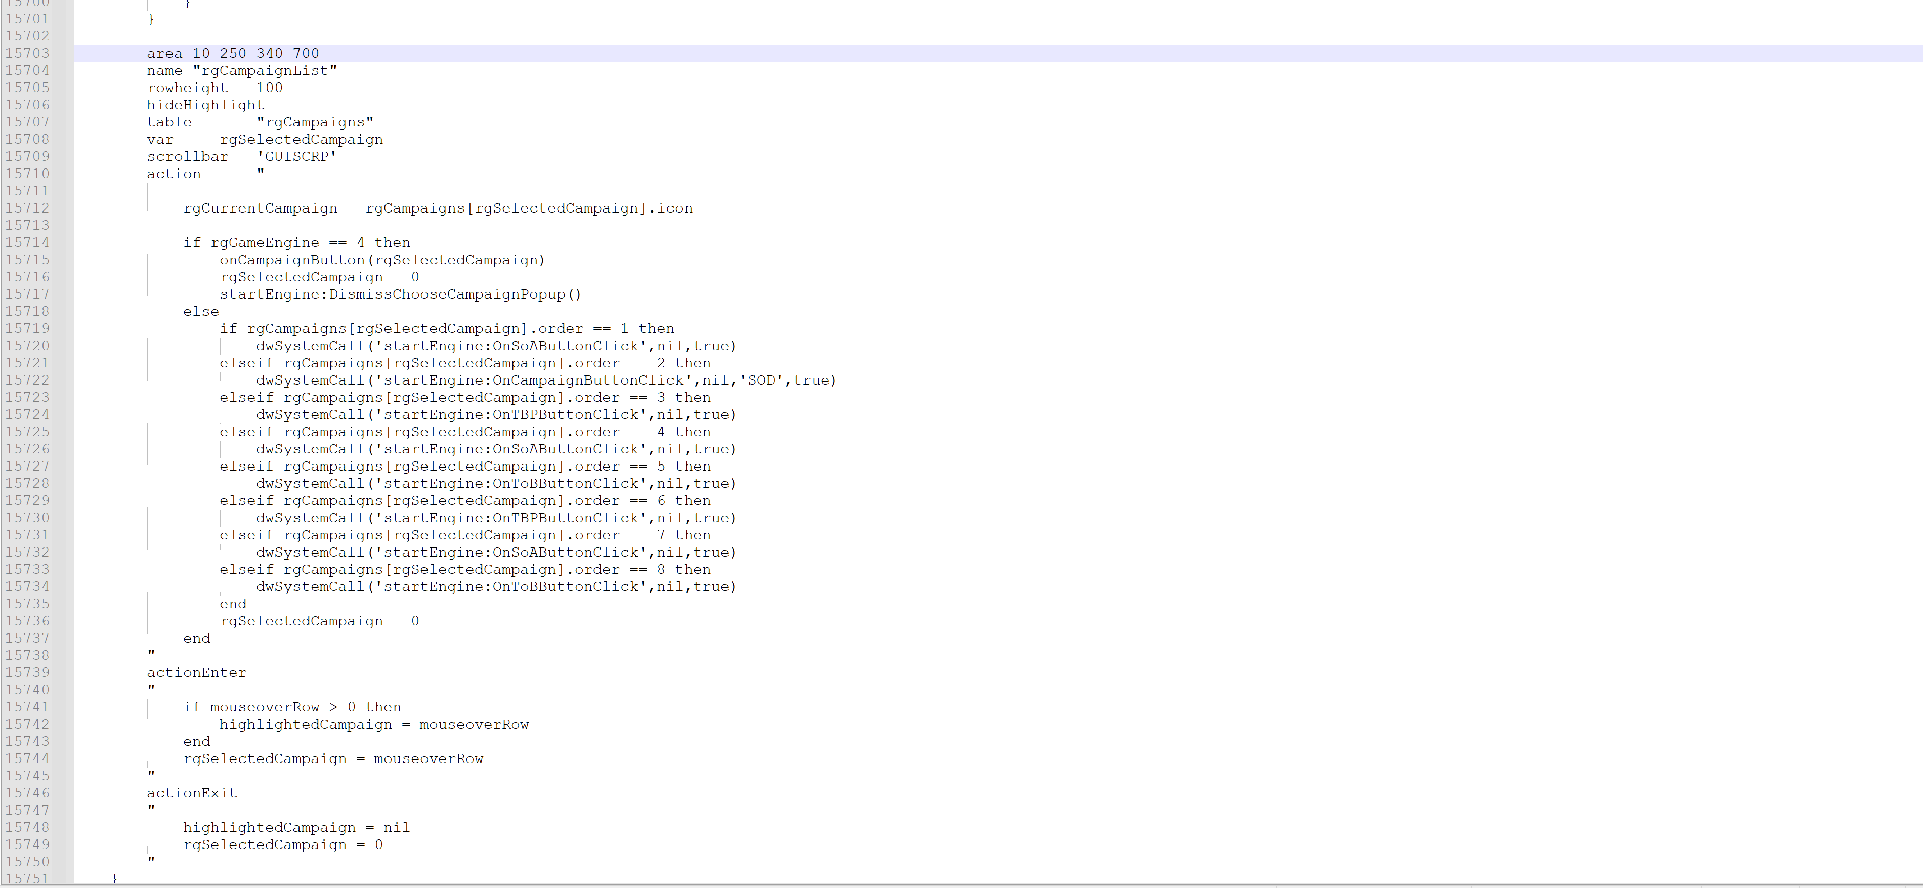Click line number 15746 in the gutter

click(x=27, y=792)
